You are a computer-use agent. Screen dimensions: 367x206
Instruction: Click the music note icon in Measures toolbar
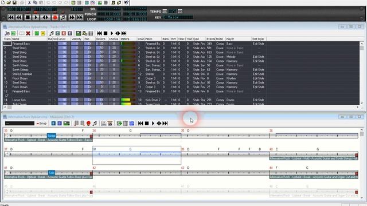click(95, 124)
